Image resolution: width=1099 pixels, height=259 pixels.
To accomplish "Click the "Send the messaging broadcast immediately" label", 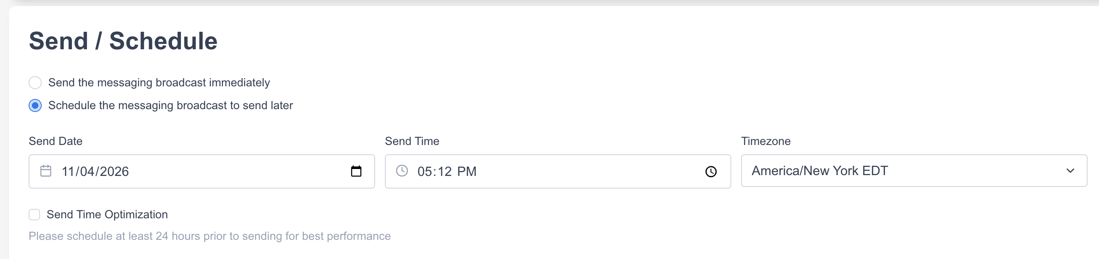I will tap(159, 83).
